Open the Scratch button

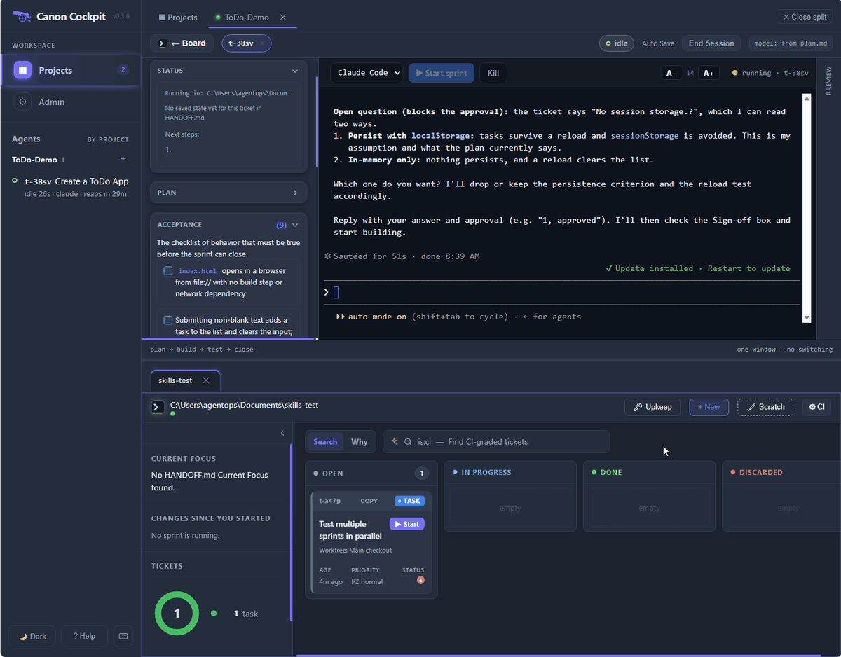(x=765, y=407)
